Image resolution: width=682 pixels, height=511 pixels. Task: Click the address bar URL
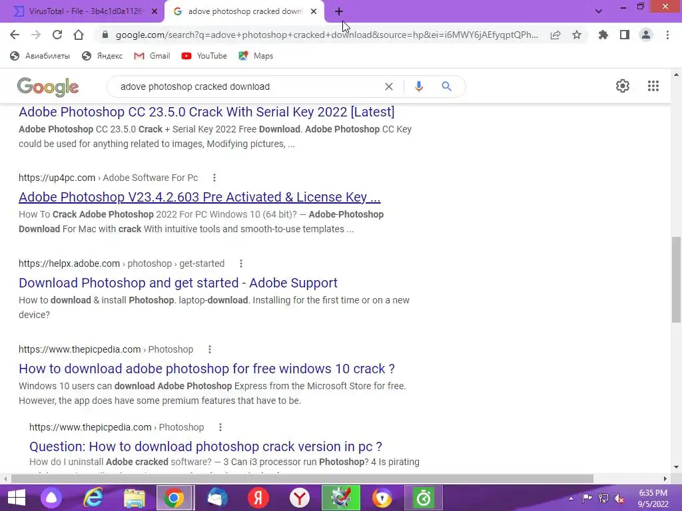(x=326, y=35)
